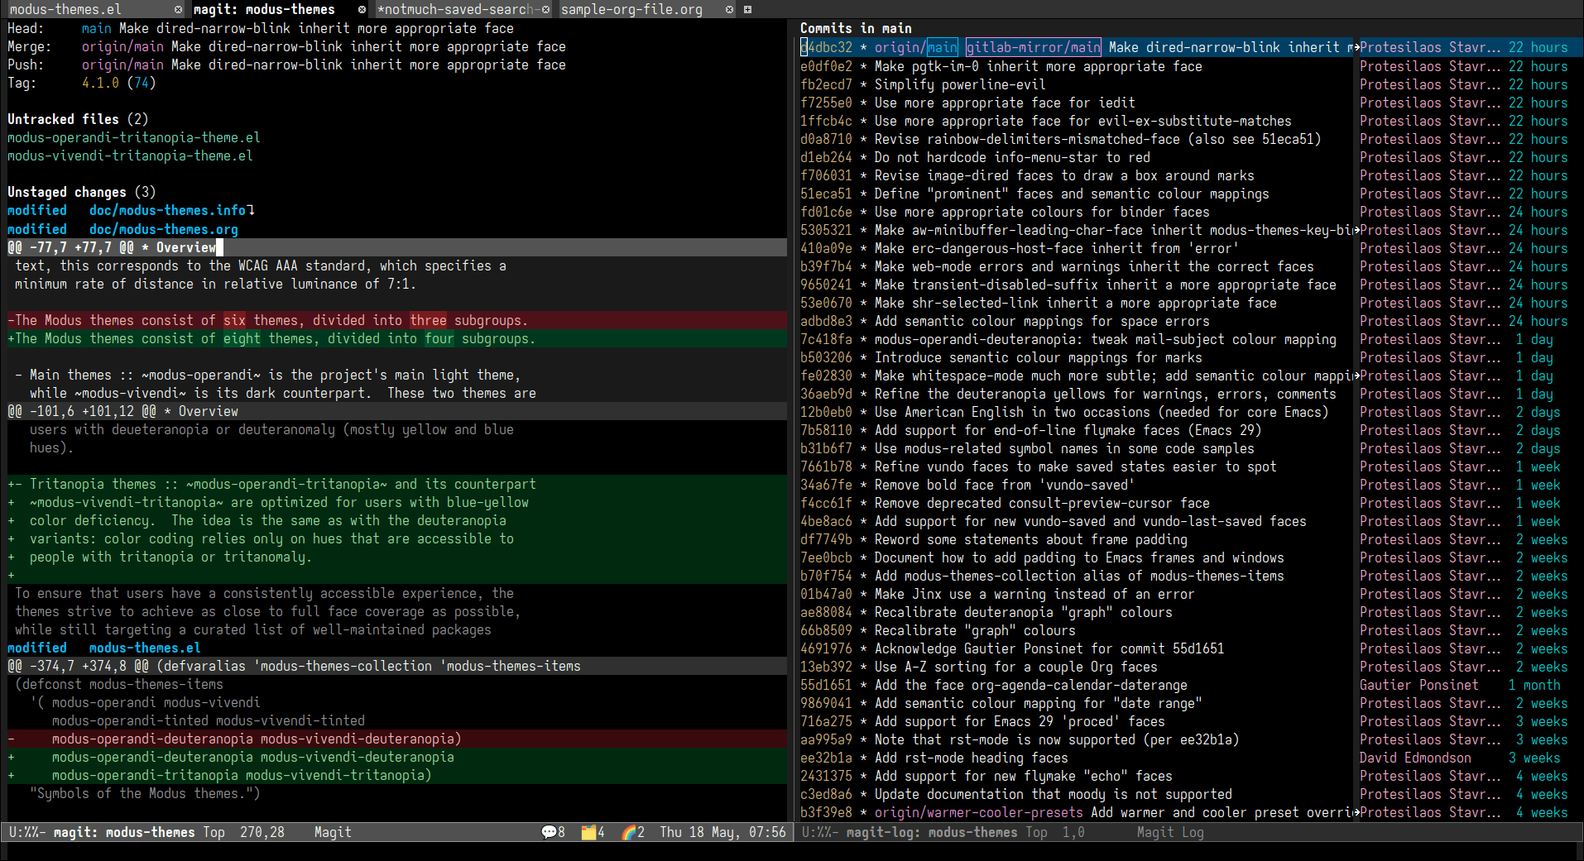Screen dimensions: 1584x861
Task: Select untracked file modus-vivendi-tritanopia-theme.el
Action: pos(130,155)
